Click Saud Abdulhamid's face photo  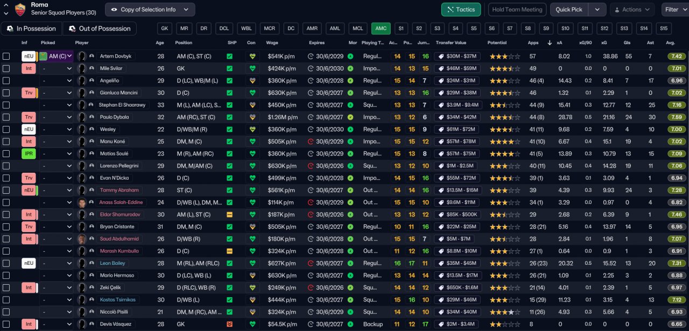click(82, 239)
